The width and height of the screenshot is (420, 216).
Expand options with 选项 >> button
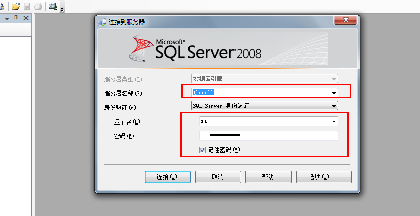[x=324, y=177]
